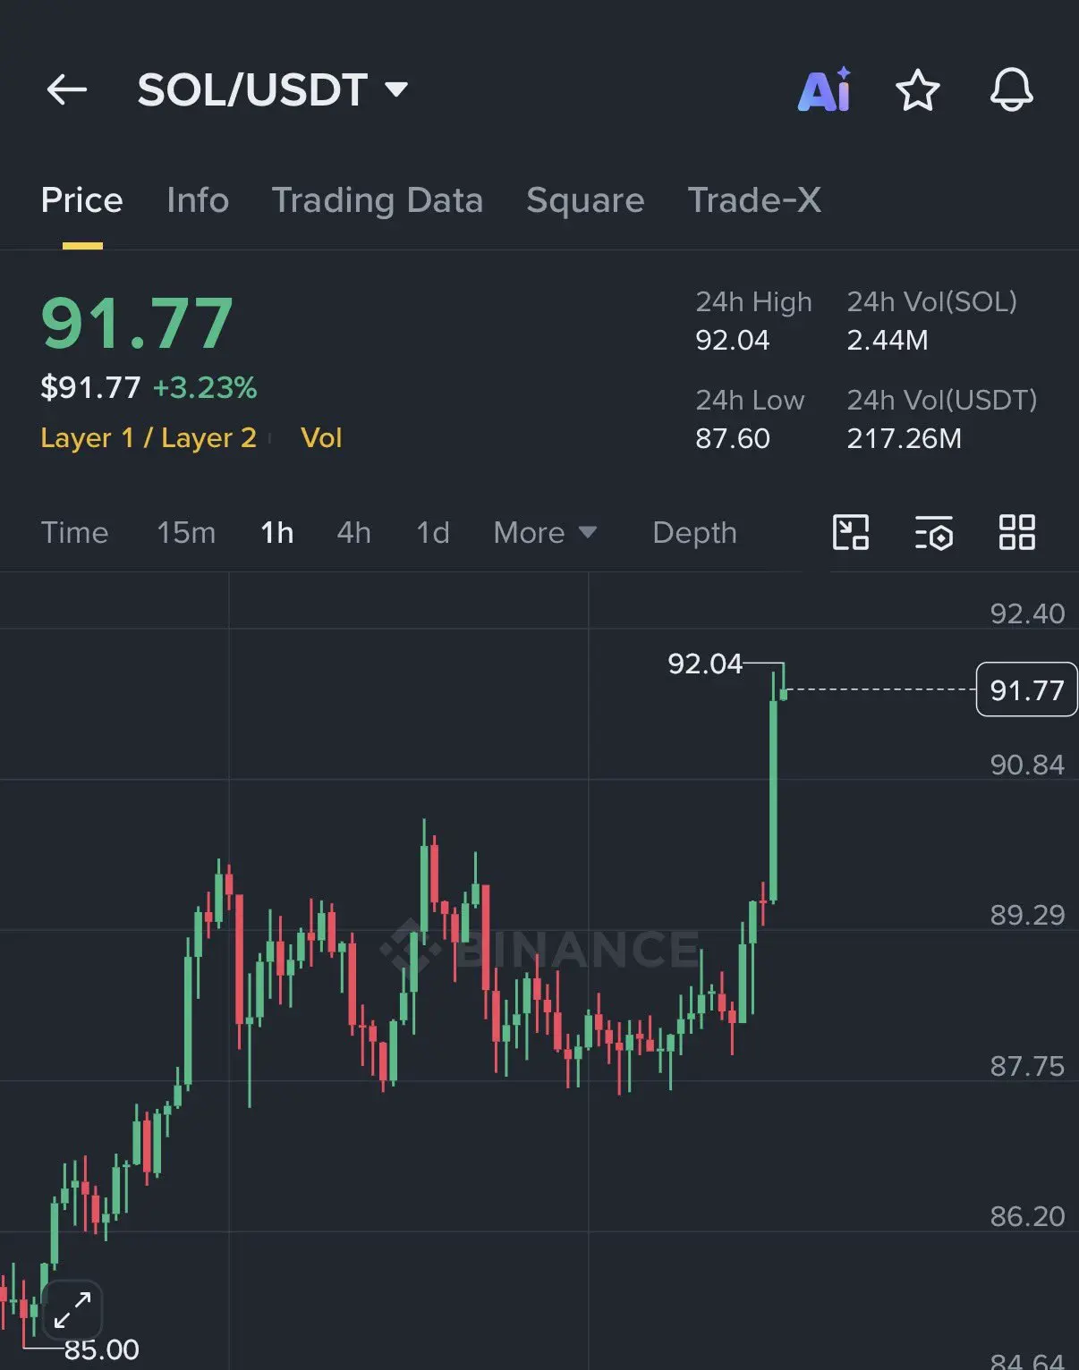Open the Layer 1 / Layer 2 category link
The image size is (1079, 1370).
[x=149, y=438]
